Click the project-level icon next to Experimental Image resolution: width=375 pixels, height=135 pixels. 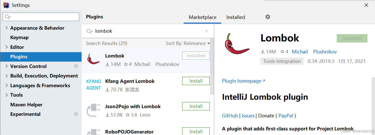click(76, 114)
